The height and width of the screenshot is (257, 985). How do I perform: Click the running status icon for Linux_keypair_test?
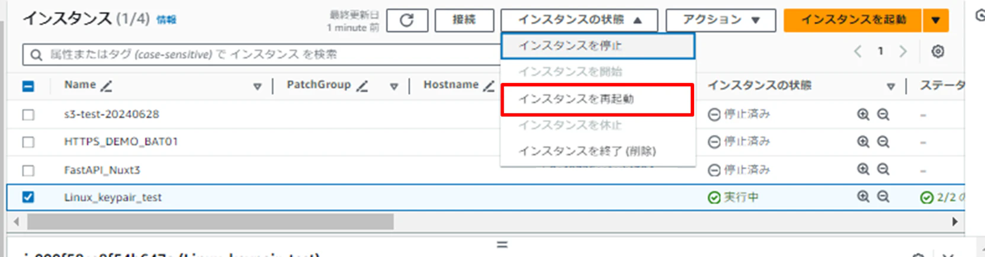point(714,198)
